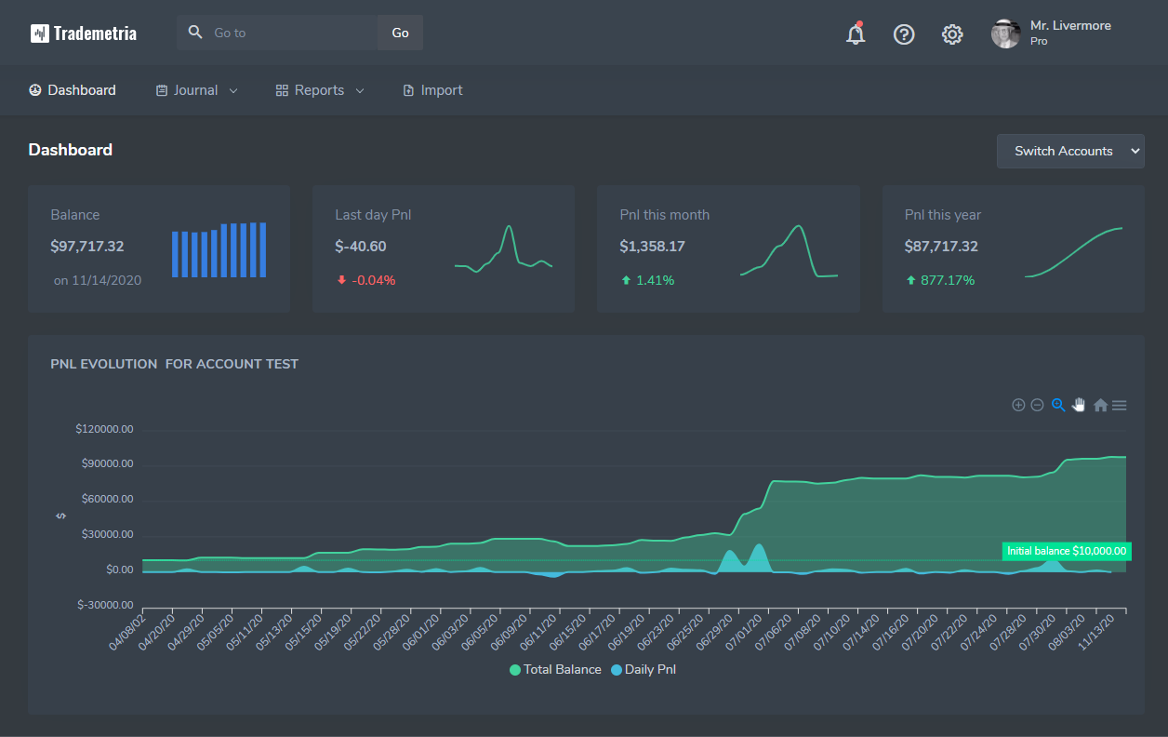
Task: Focus the Go to search field
Action: click(288, 33)
